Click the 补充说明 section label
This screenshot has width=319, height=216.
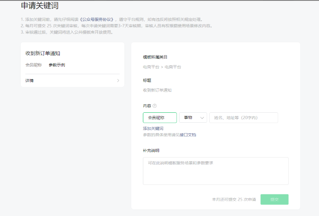(151, 150)
